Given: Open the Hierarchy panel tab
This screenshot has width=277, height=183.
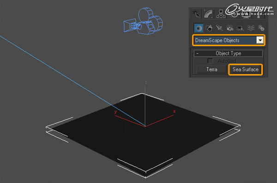Looking at the screenshot, I should click(221, 14).
